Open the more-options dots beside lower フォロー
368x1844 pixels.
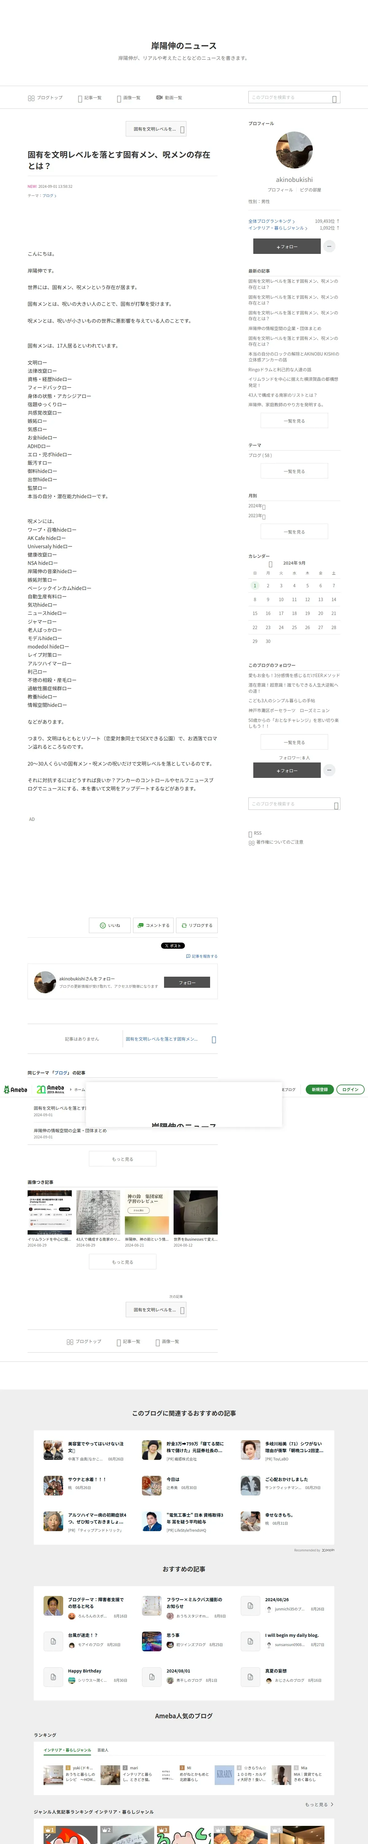click(329, 770)
